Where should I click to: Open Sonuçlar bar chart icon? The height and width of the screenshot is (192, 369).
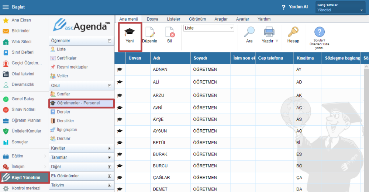click(x=6, y=142)
